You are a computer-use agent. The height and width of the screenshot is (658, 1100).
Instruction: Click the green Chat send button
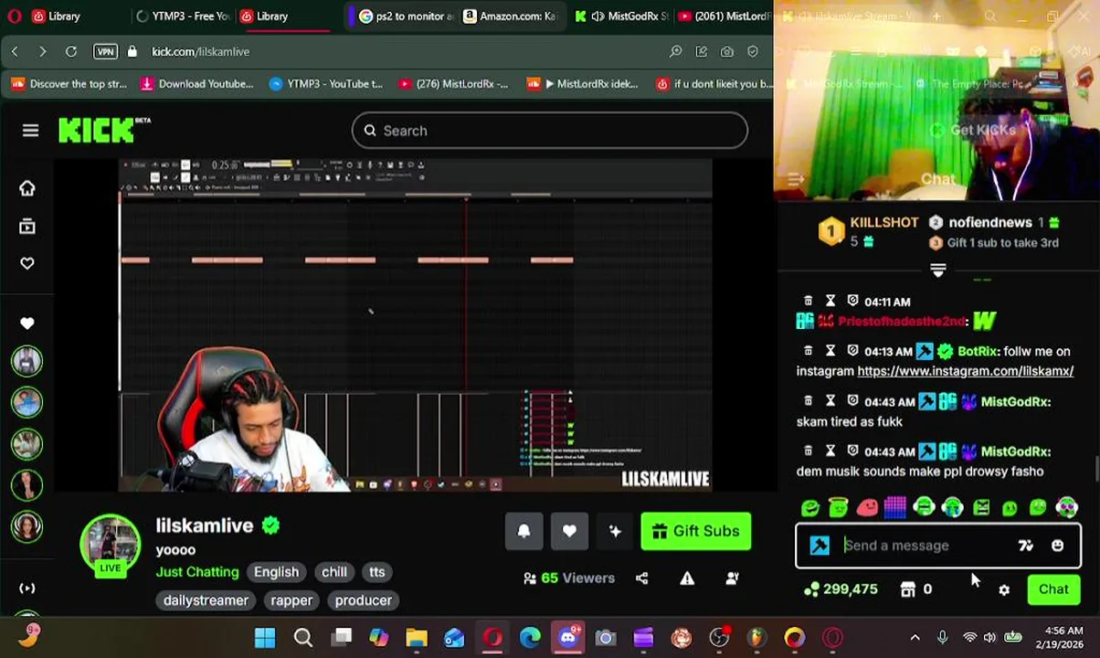[x=1053, y=589]
